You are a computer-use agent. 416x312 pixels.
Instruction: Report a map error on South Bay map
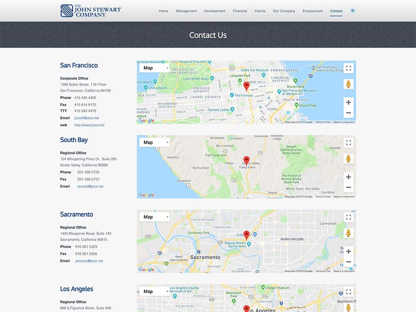pyautogui.click(x=344, y=197)
